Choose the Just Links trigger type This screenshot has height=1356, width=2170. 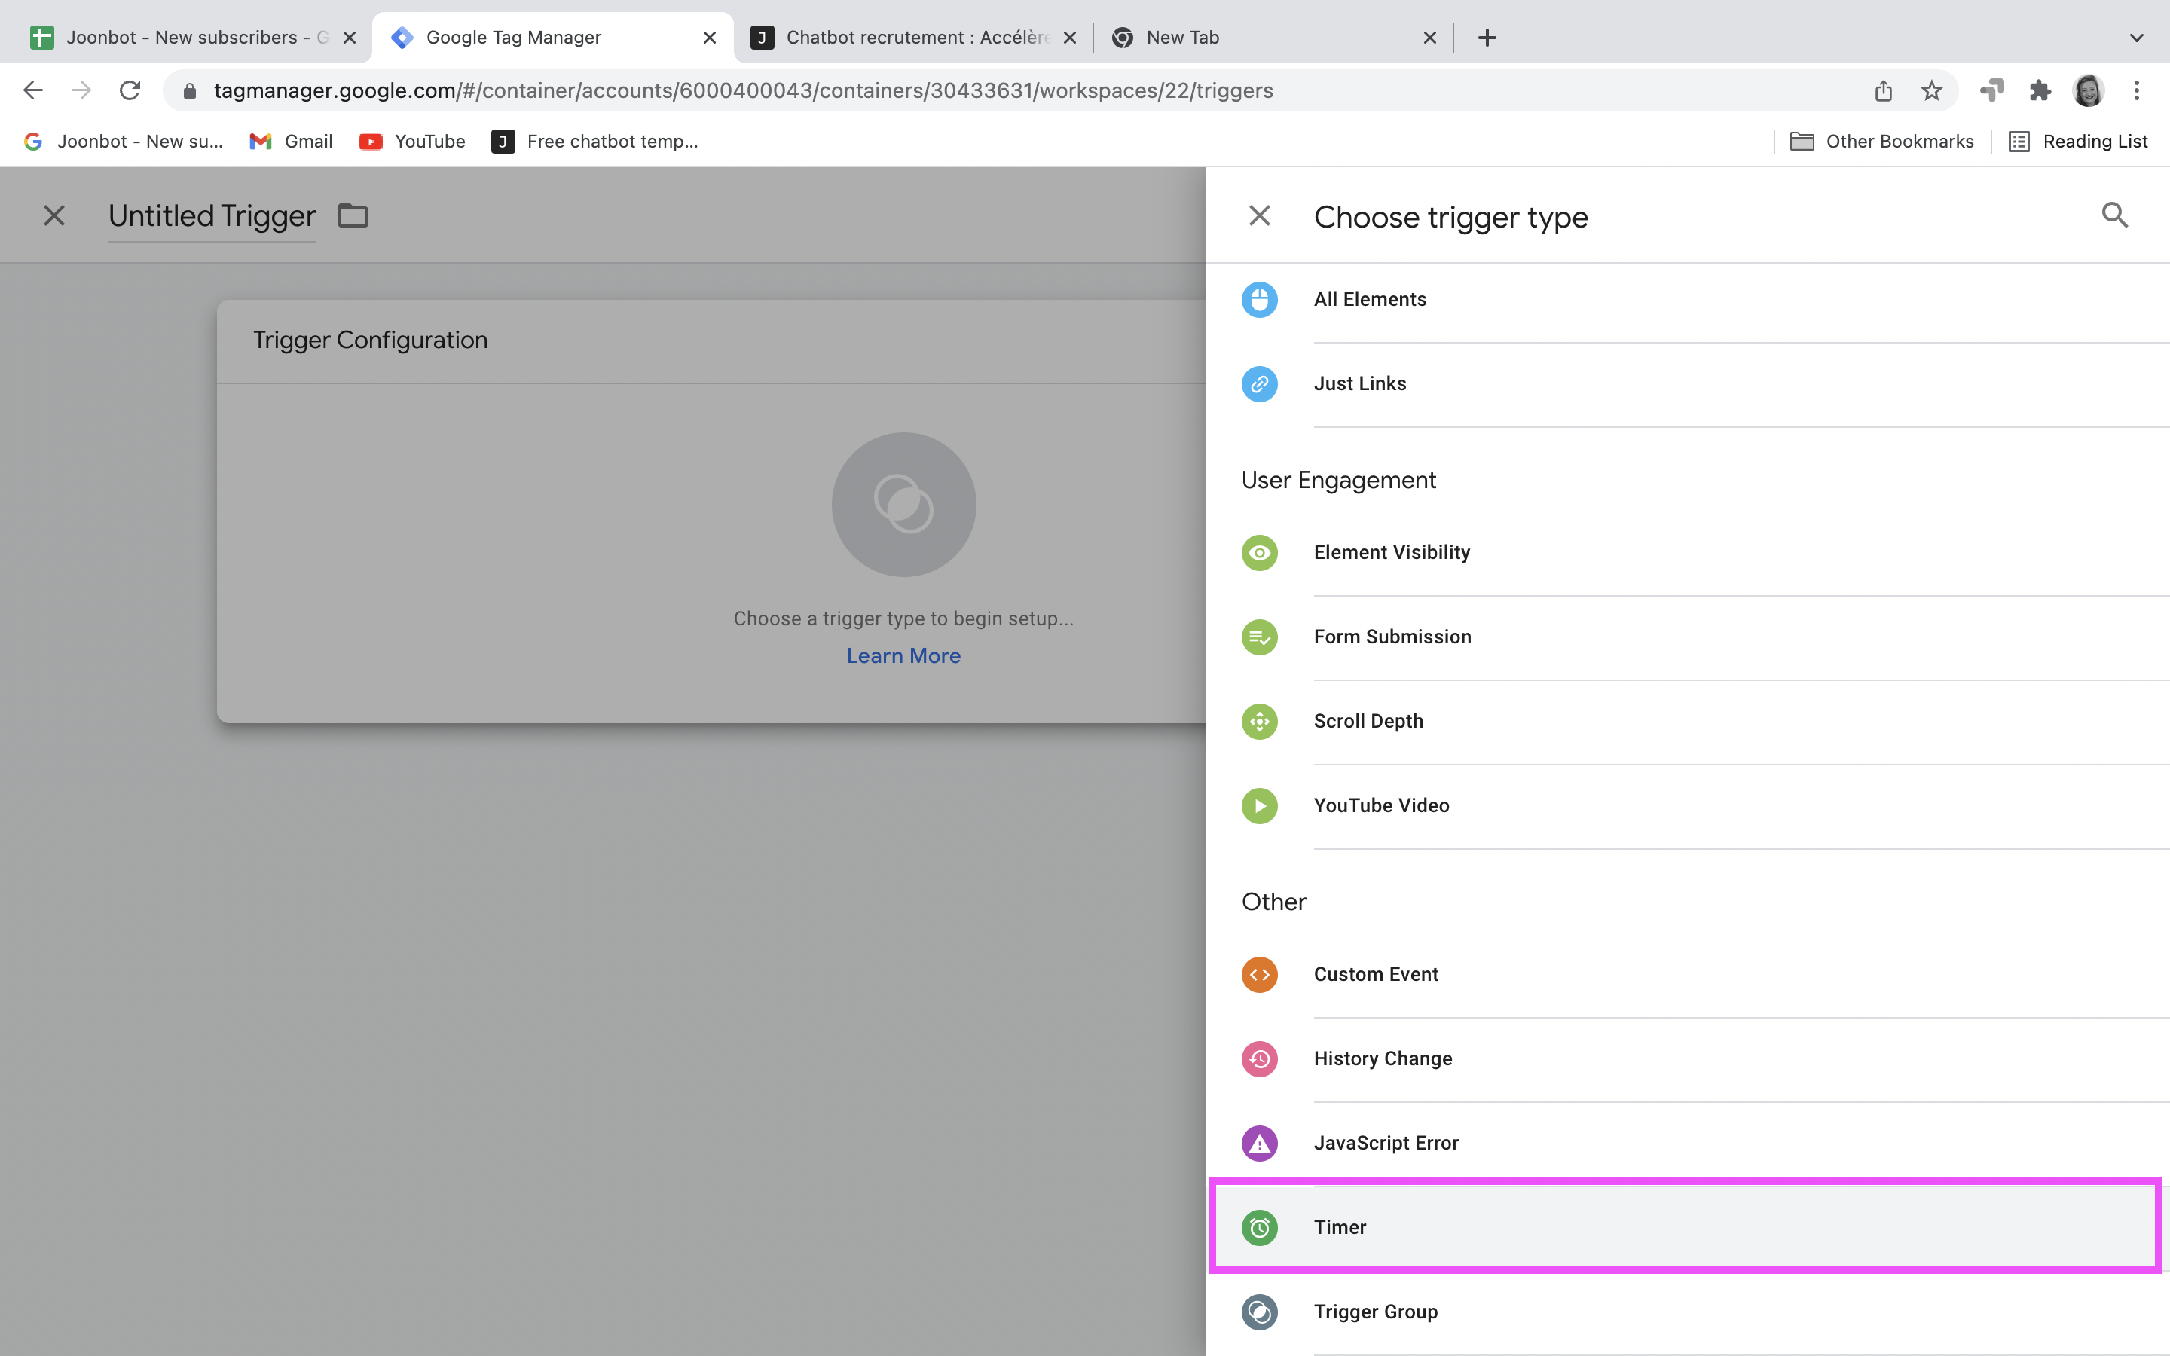coord(1688,384)
